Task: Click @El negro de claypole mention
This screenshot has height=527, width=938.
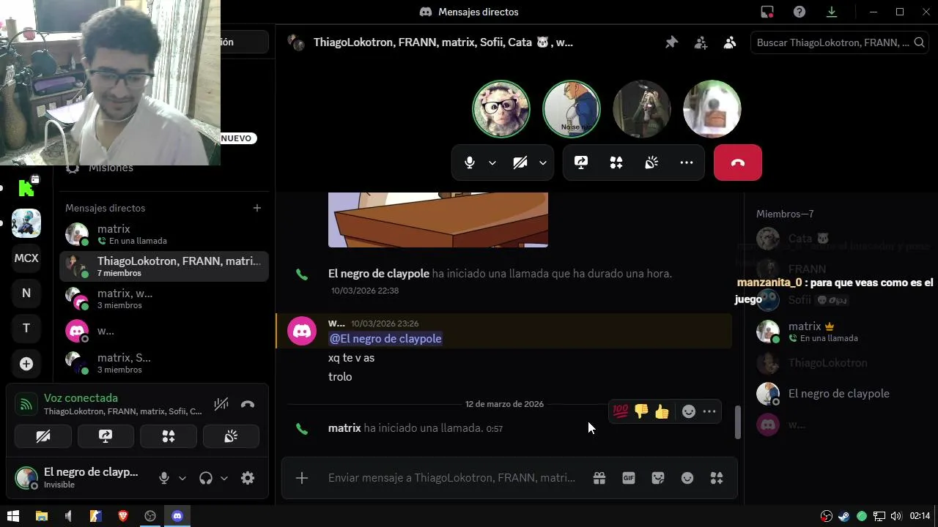Action: [x=385, y=338]
